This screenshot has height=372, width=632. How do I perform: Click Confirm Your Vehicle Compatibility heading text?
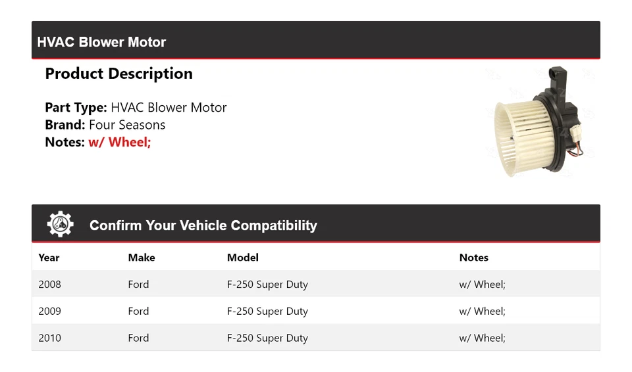(203, 225)
